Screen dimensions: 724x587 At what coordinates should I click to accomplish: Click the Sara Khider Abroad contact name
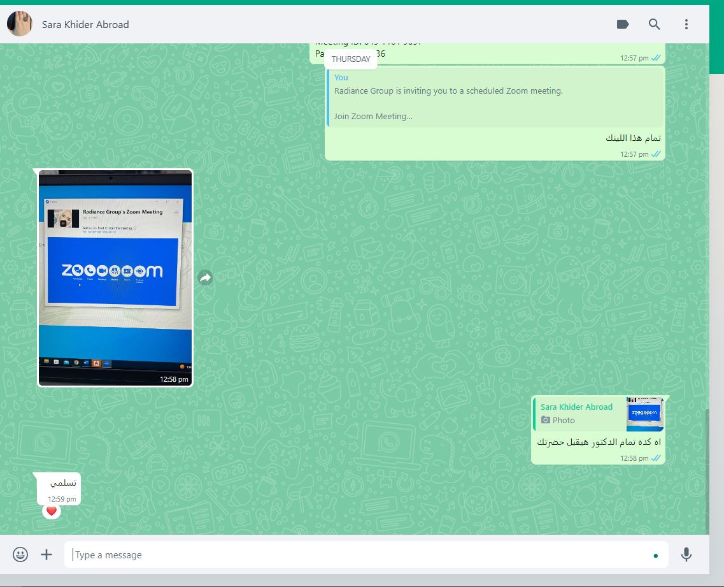[85, 24]
